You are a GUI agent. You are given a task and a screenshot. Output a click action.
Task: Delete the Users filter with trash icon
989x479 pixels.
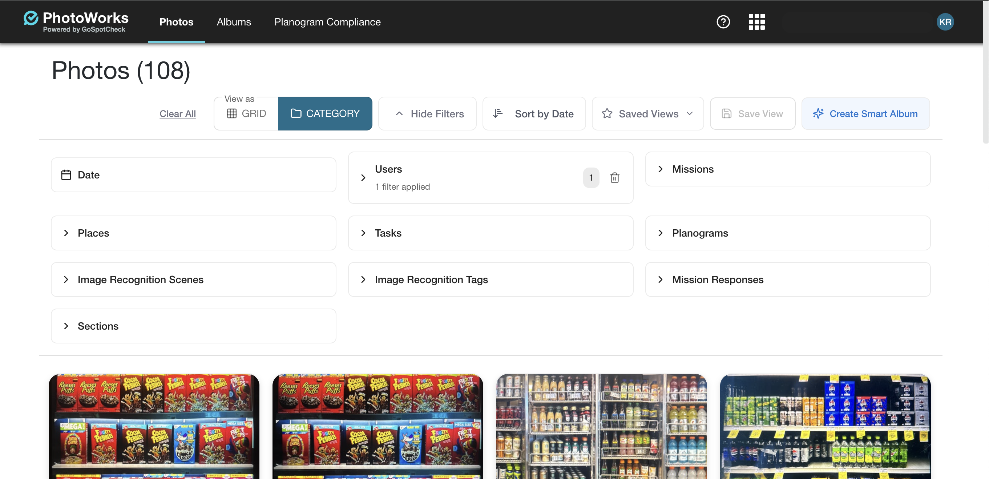click(615, 177)
